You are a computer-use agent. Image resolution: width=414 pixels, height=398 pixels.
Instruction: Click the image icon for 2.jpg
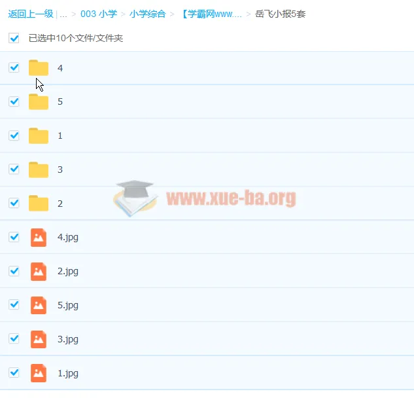pyautogui.click(x=39, y=271)
